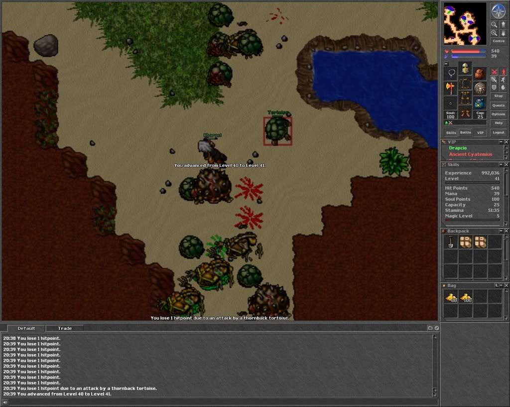Click the Stamina 51:35 skills row

(x=472, y=210)
